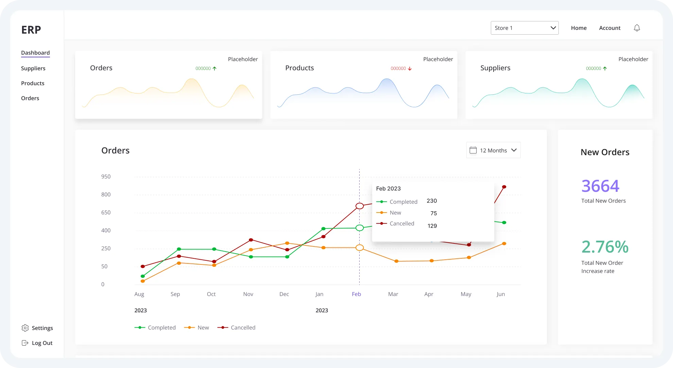
Task: Click the Home link in header
Action: (x=579, y=28)
